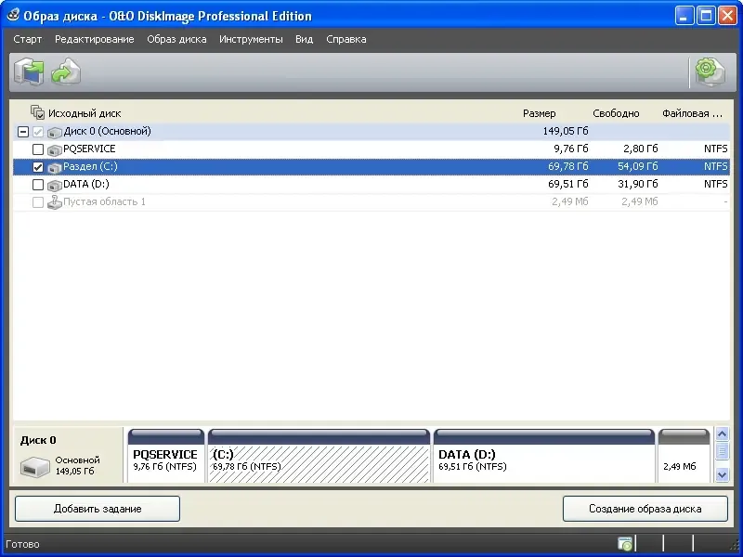Click the 2,80 Гб free space cell

pos(641,149)
